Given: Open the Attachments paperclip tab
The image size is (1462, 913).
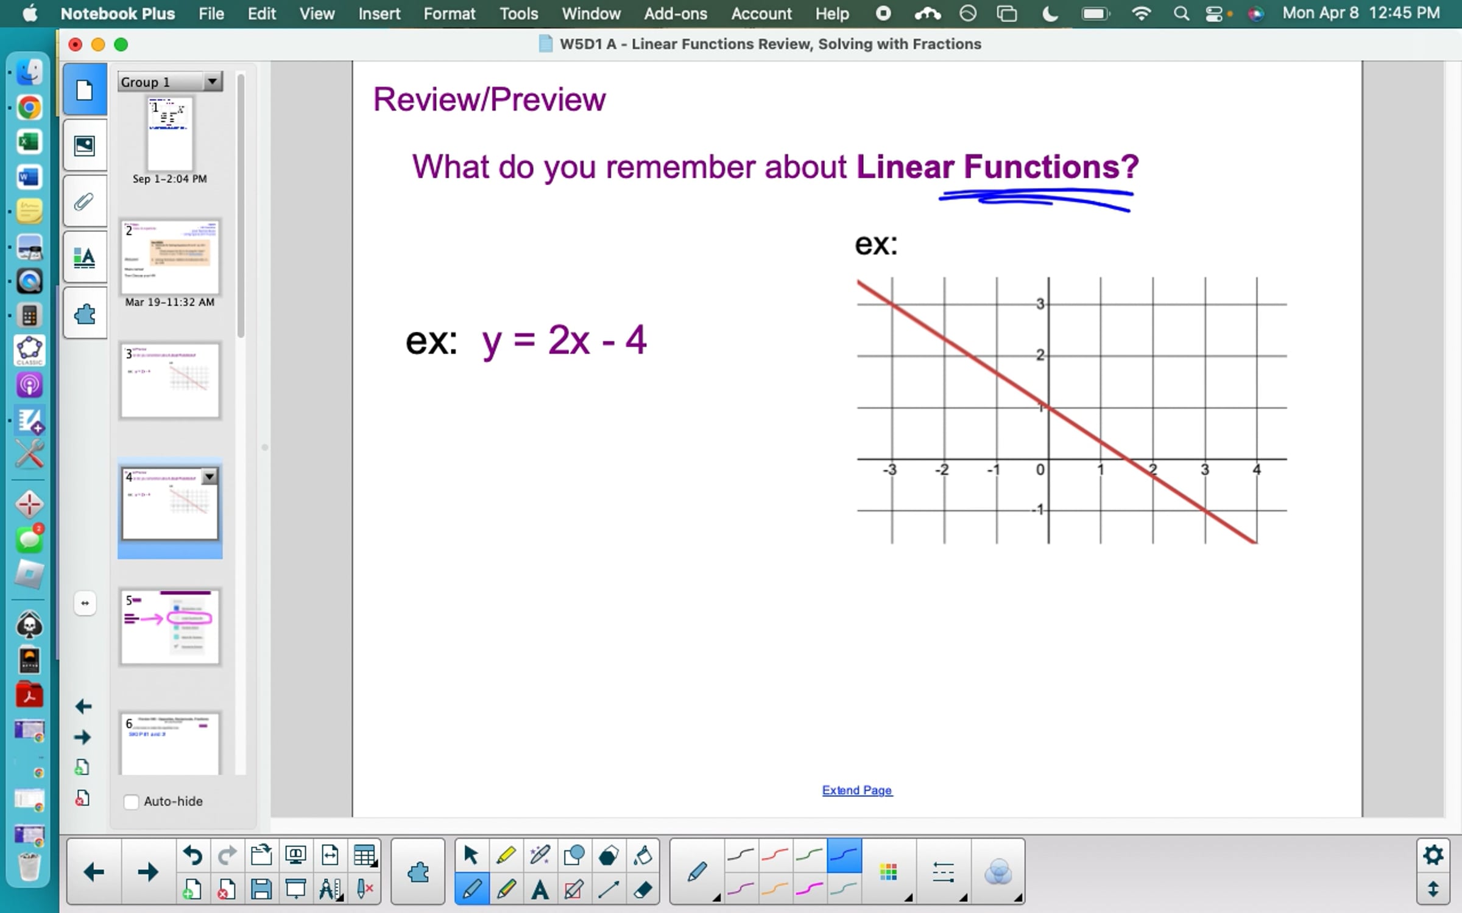Looking at the screenshot, I should 85,201.
